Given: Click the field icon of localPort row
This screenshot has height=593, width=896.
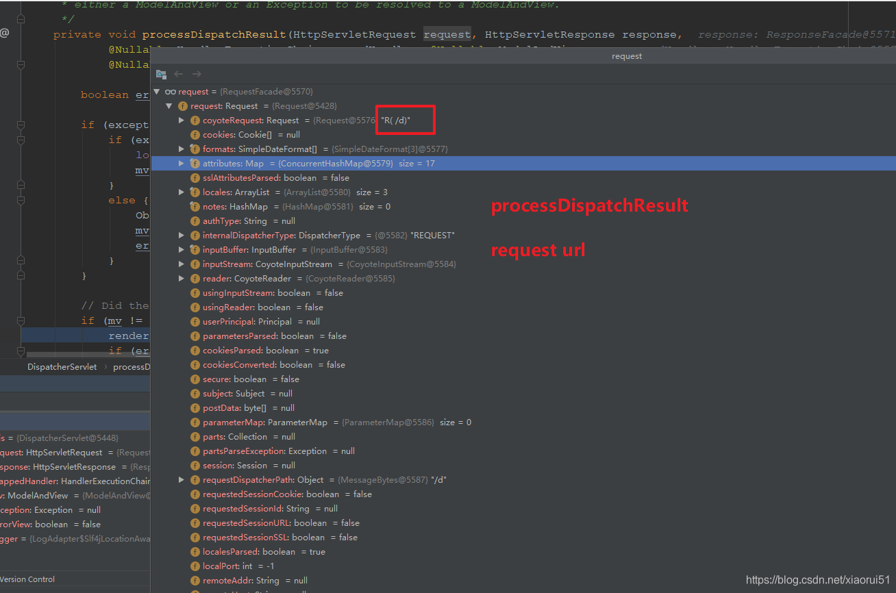Looking at the screenshot, I should [195, 566].
